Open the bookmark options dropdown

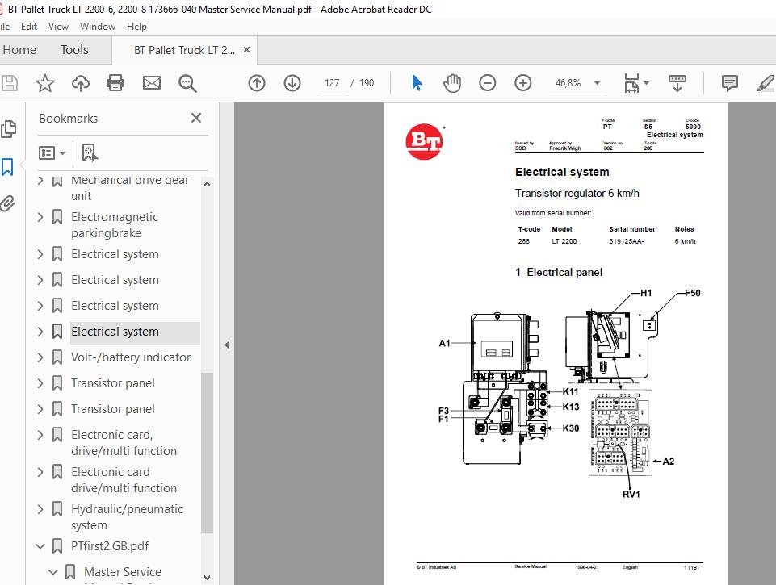coord(52,153)
